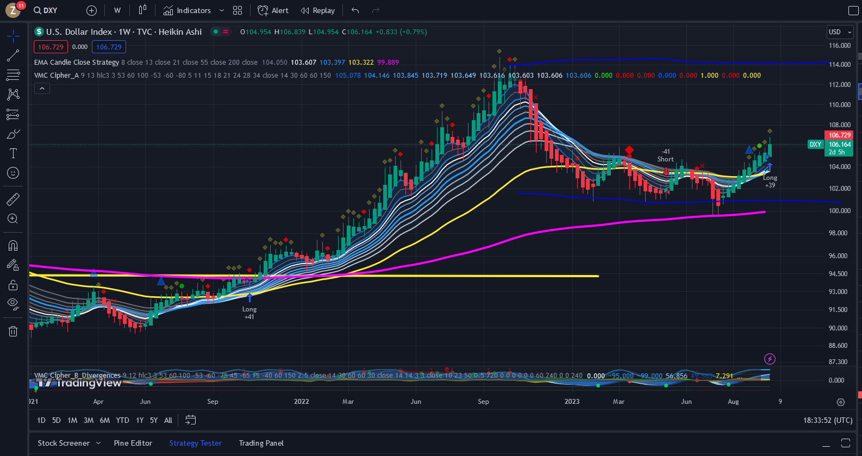The height and width of the screenshot is (456, 862).
Task: Maximize the bottom panel
Action: [x=845, y=443]
